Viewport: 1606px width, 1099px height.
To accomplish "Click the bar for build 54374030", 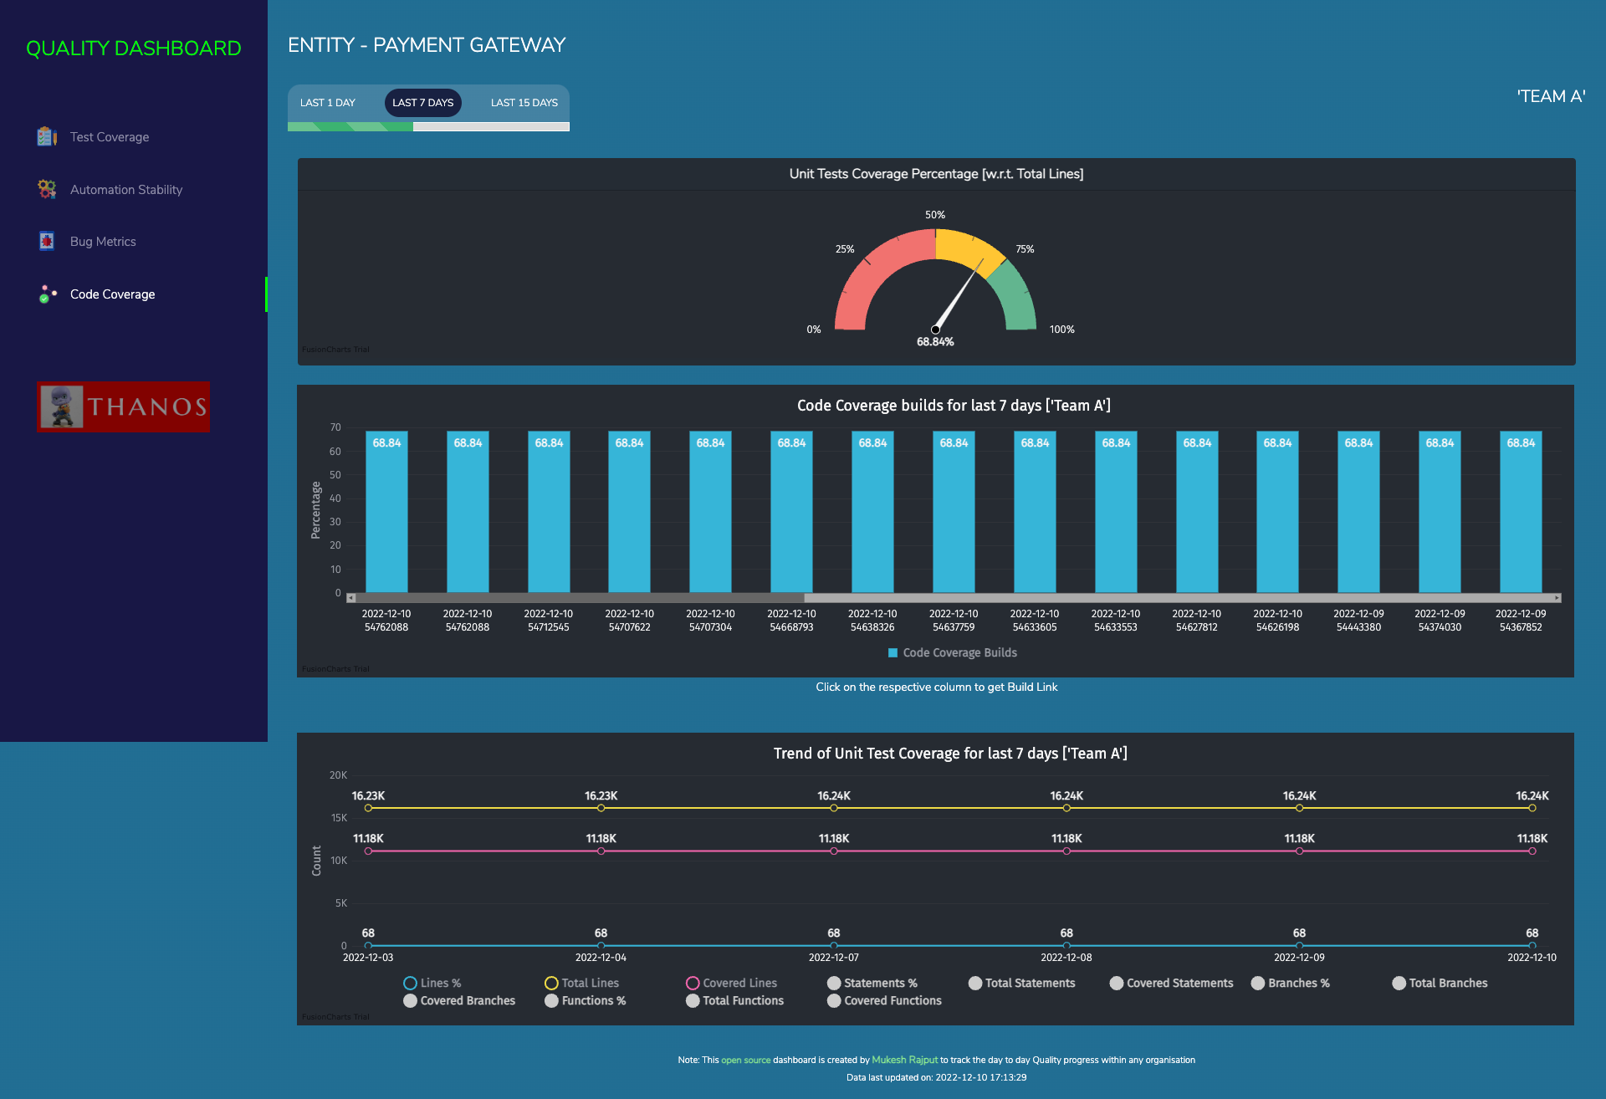I will click(x=1440, y=512).
